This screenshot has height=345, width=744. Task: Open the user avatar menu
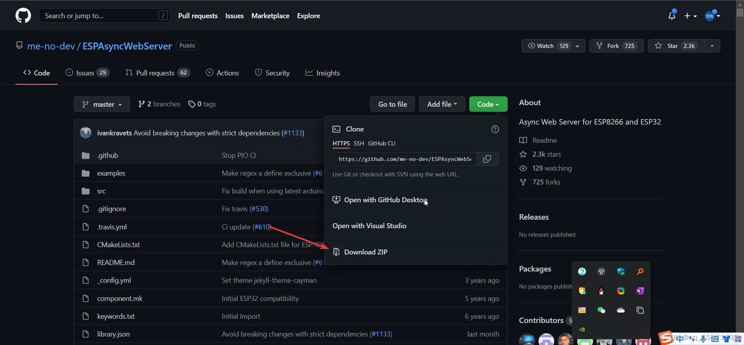(x=712, y=16)
